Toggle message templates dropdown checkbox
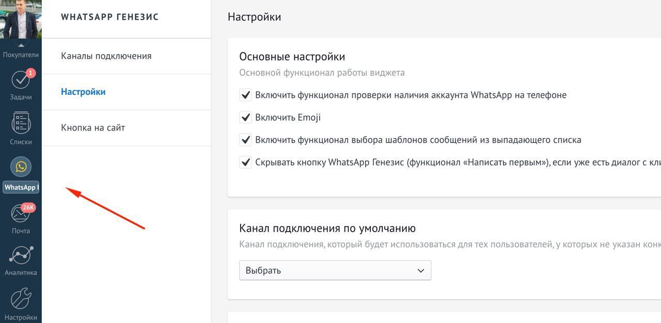 point(245,140)
